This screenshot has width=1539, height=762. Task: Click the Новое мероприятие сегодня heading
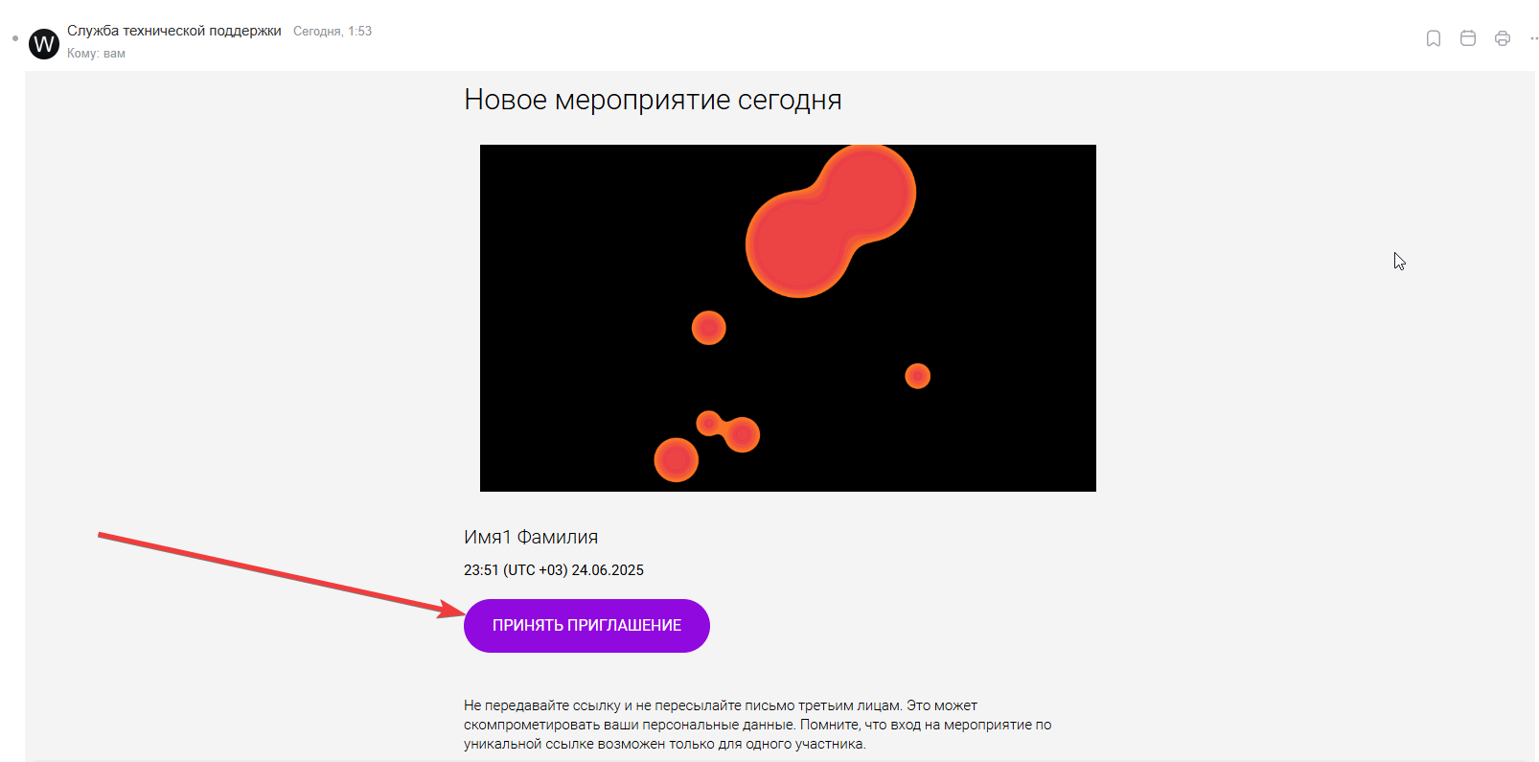click(x=653, y=100)
